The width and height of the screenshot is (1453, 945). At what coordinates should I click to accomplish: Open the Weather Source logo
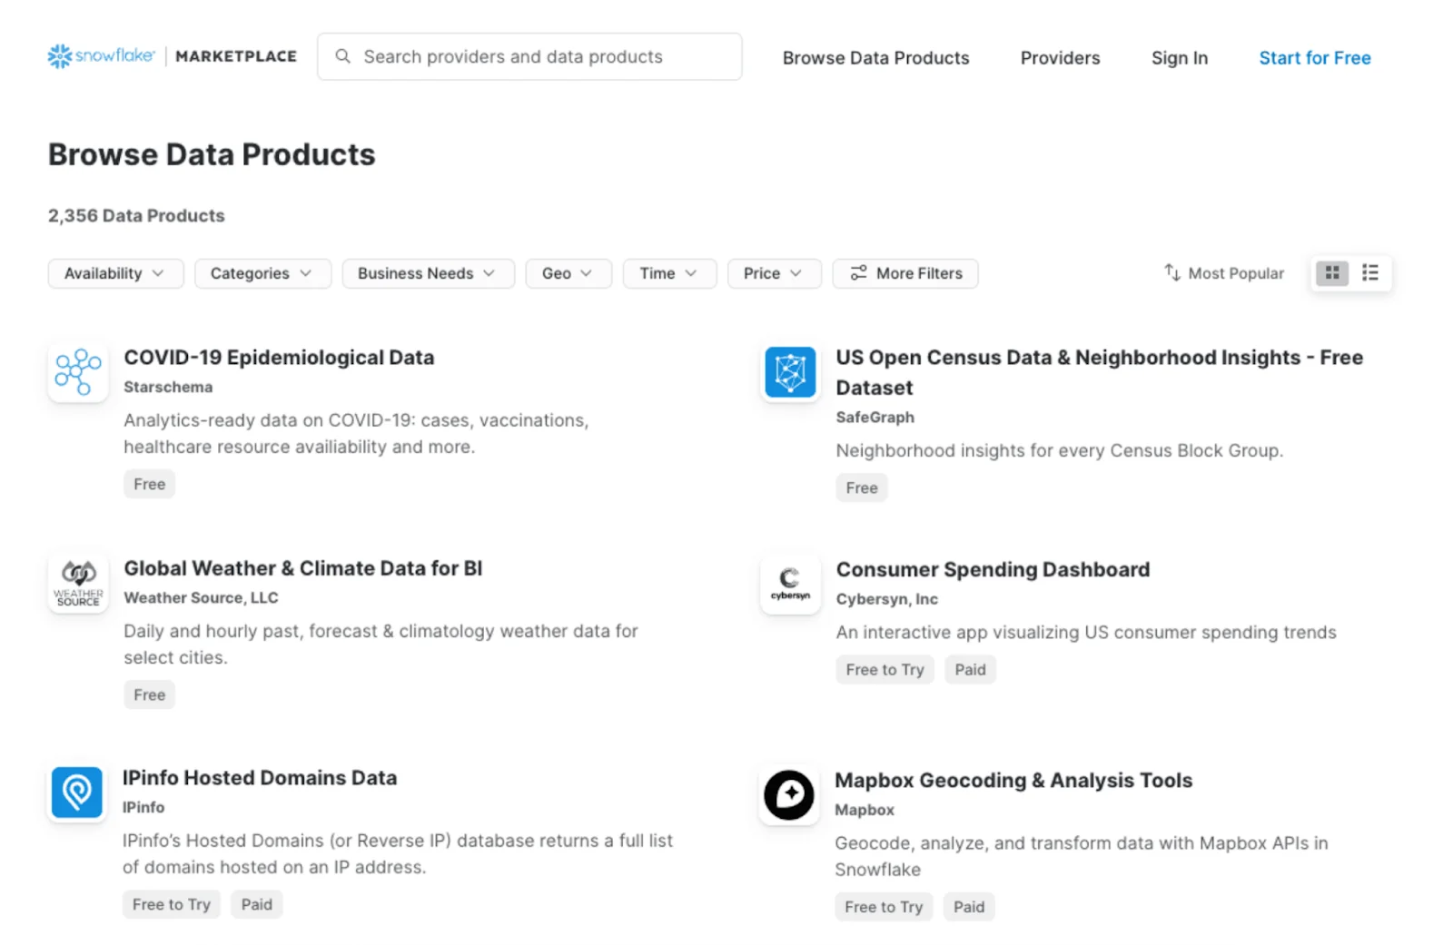(x=78, y=583)
